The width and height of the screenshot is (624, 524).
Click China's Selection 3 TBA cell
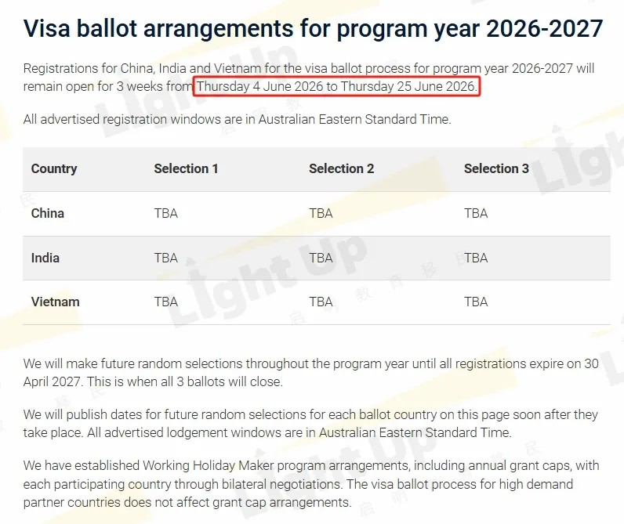[476, 214]
